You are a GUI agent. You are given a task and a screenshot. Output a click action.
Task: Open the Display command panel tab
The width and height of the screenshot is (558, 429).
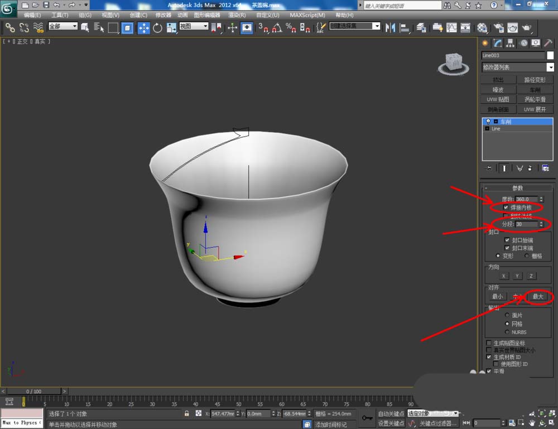tap(536, 43)
